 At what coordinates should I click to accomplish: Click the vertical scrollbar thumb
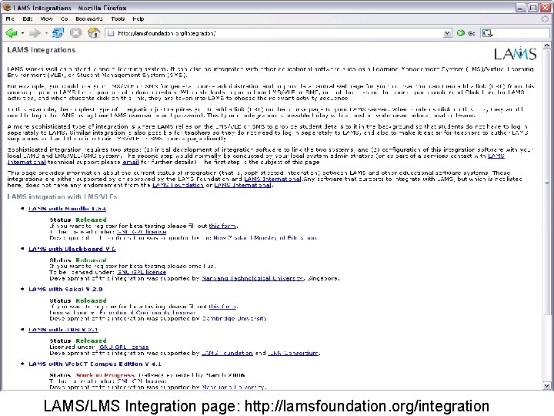click(546, 182)
